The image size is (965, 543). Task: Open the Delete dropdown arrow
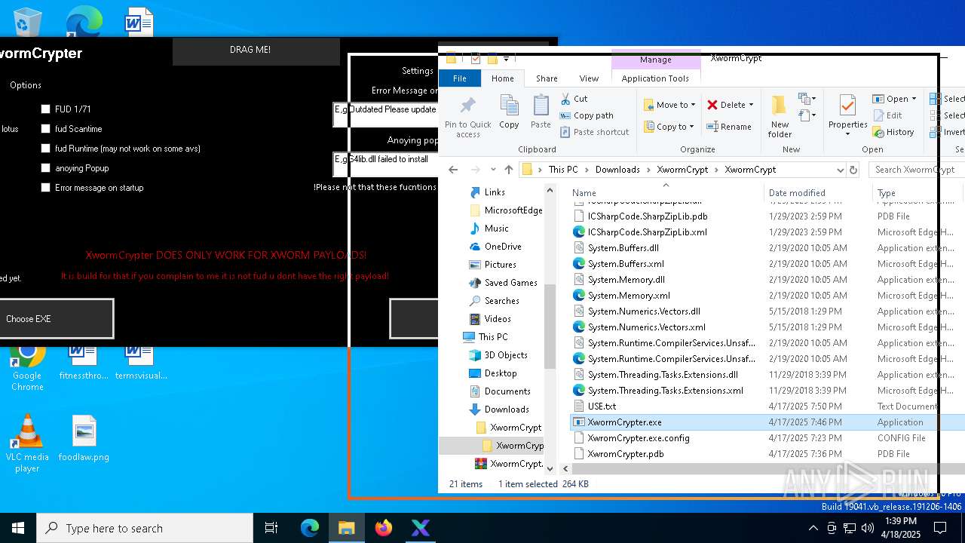click(752, 105)
